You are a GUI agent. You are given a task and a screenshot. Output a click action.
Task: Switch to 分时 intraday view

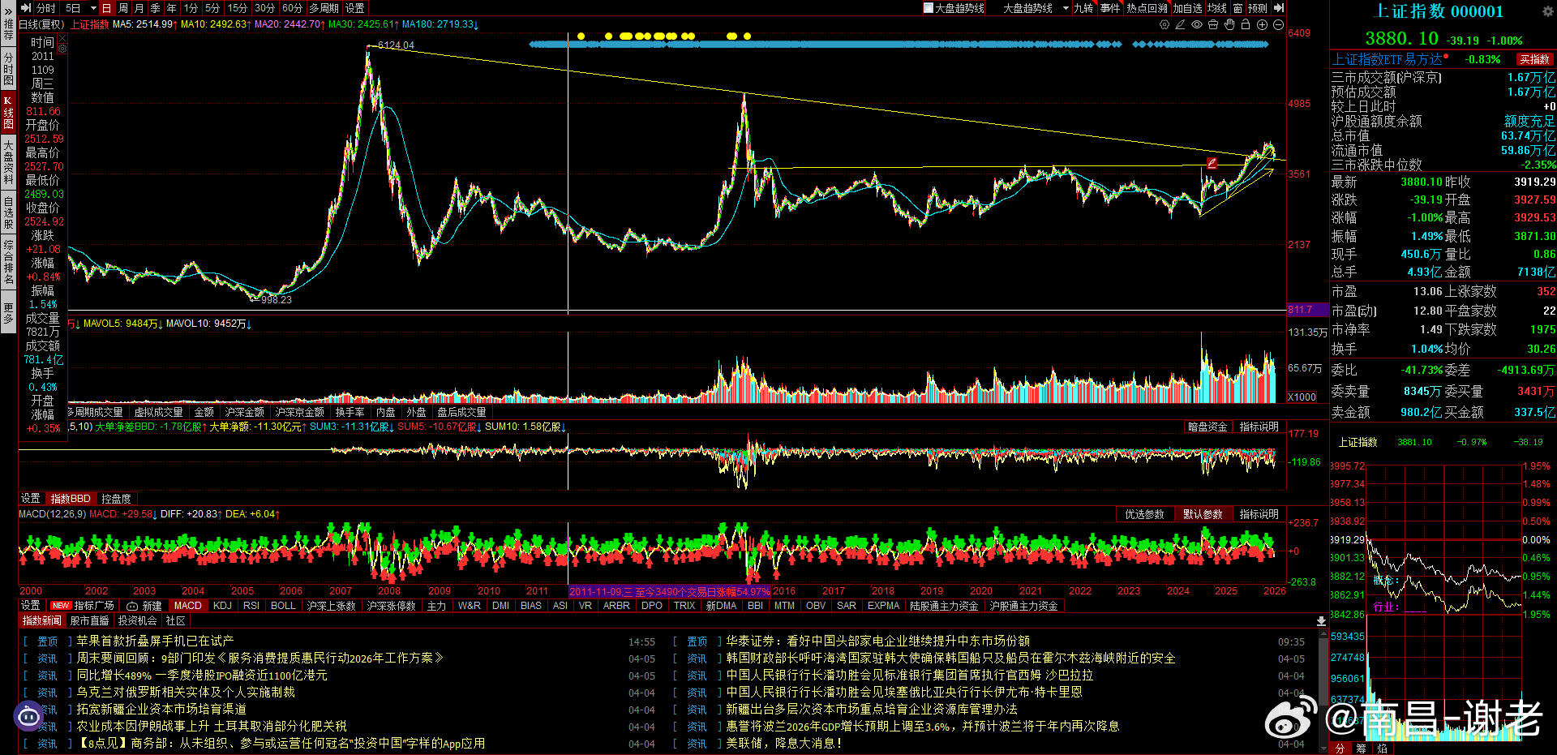[x=46, y=8]
